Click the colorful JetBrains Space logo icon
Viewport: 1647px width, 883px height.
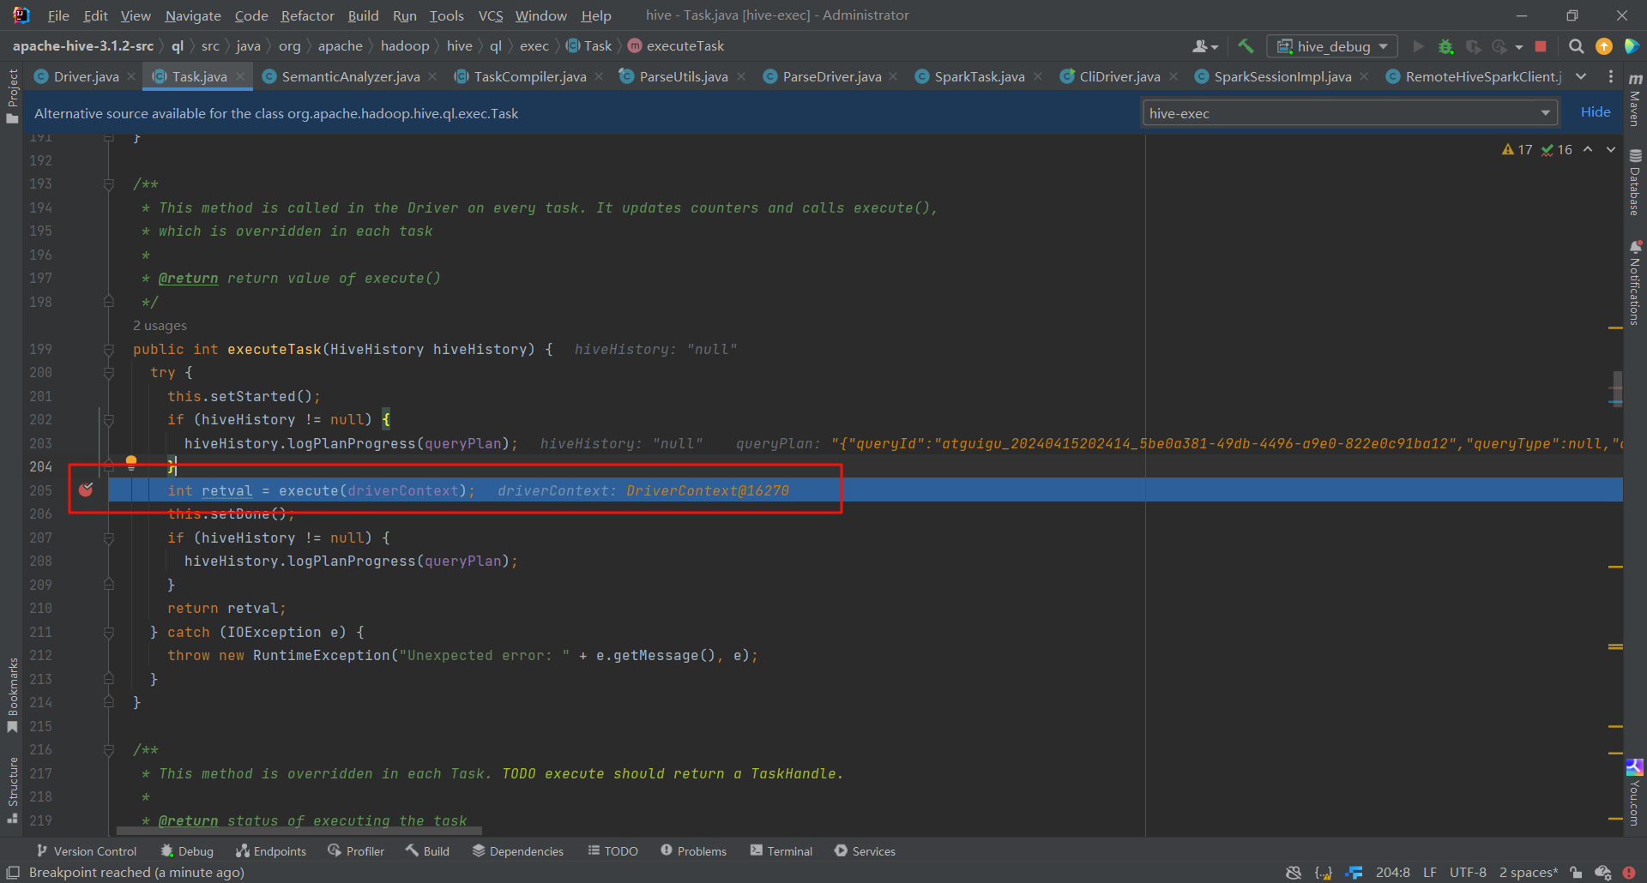pos(1632,46)
